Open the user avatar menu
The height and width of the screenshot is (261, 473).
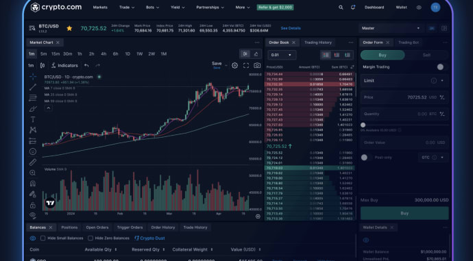[435, 8]
